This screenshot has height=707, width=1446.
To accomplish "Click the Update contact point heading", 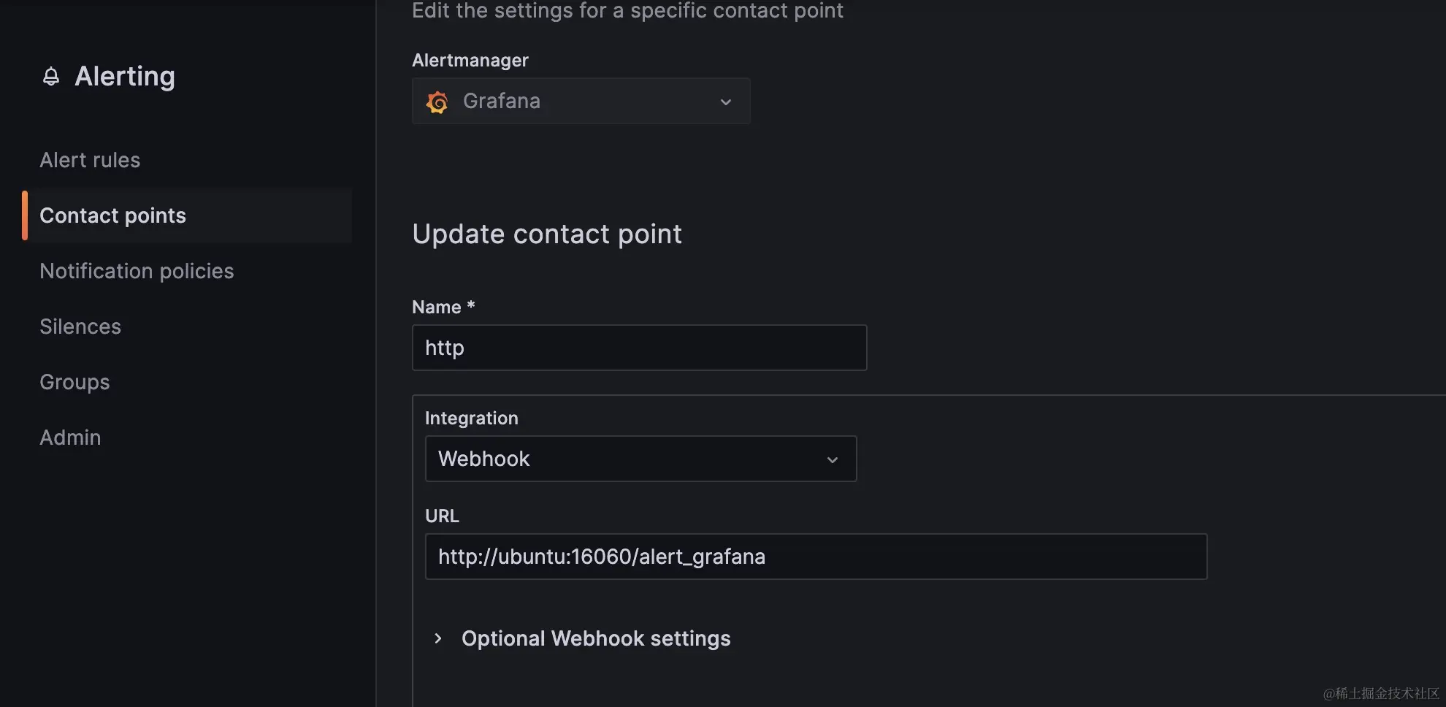I will click(547, 234).
